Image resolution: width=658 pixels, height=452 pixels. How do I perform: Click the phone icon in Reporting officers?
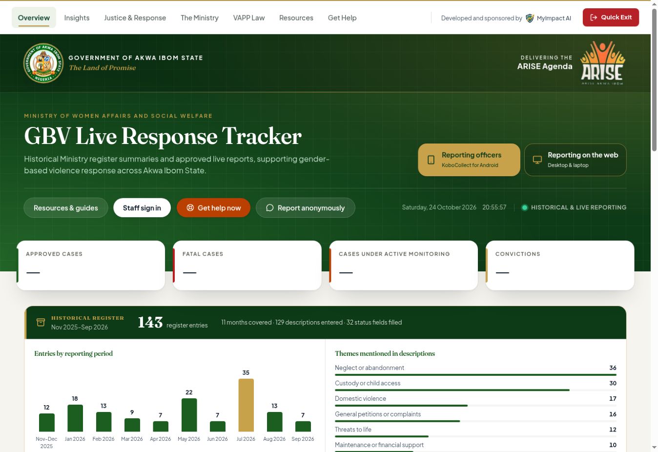[431, 160]
